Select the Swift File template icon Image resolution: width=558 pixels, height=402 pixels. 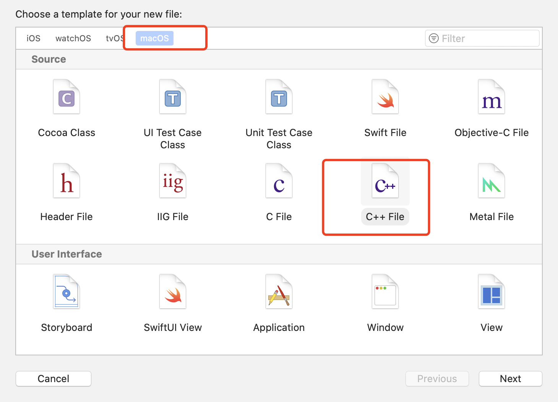(385, 97)
